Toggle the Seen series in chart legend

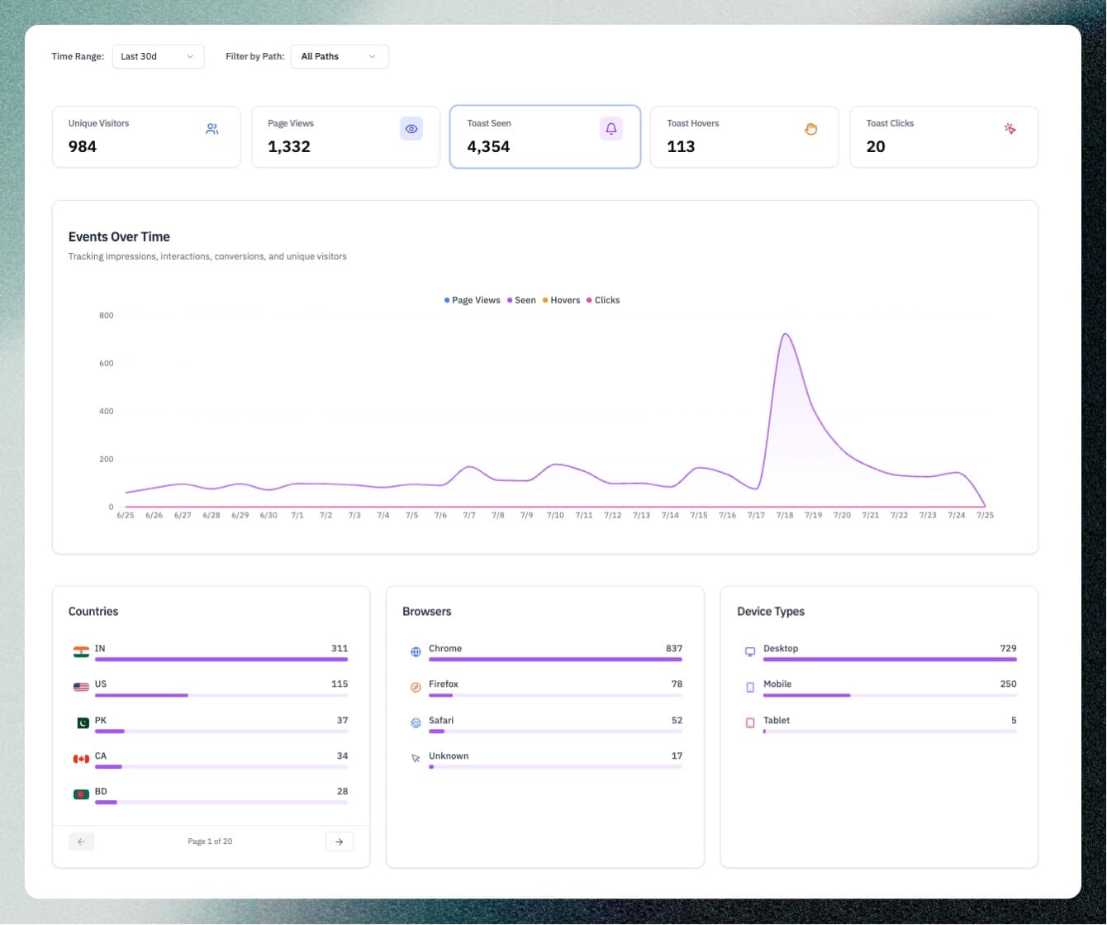pos(522,300)
